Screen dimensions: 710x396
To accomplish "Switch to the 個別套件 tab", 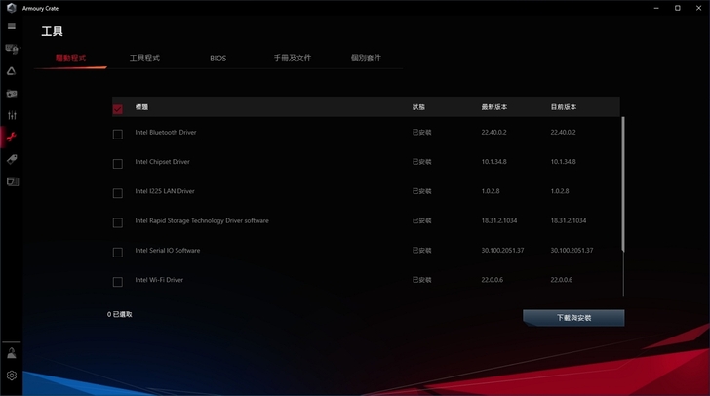I will [366, 58].
